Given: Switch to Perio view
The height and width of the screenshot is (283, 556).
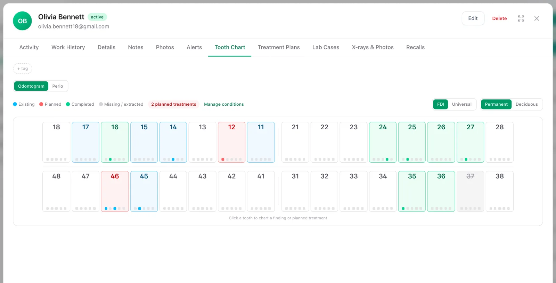Looking at the screenshot, I should point(58,86).
